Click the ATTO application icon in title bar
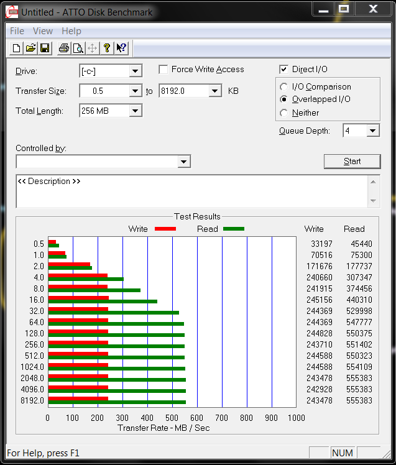The image size is (396, 465). (x=11, y=12)
